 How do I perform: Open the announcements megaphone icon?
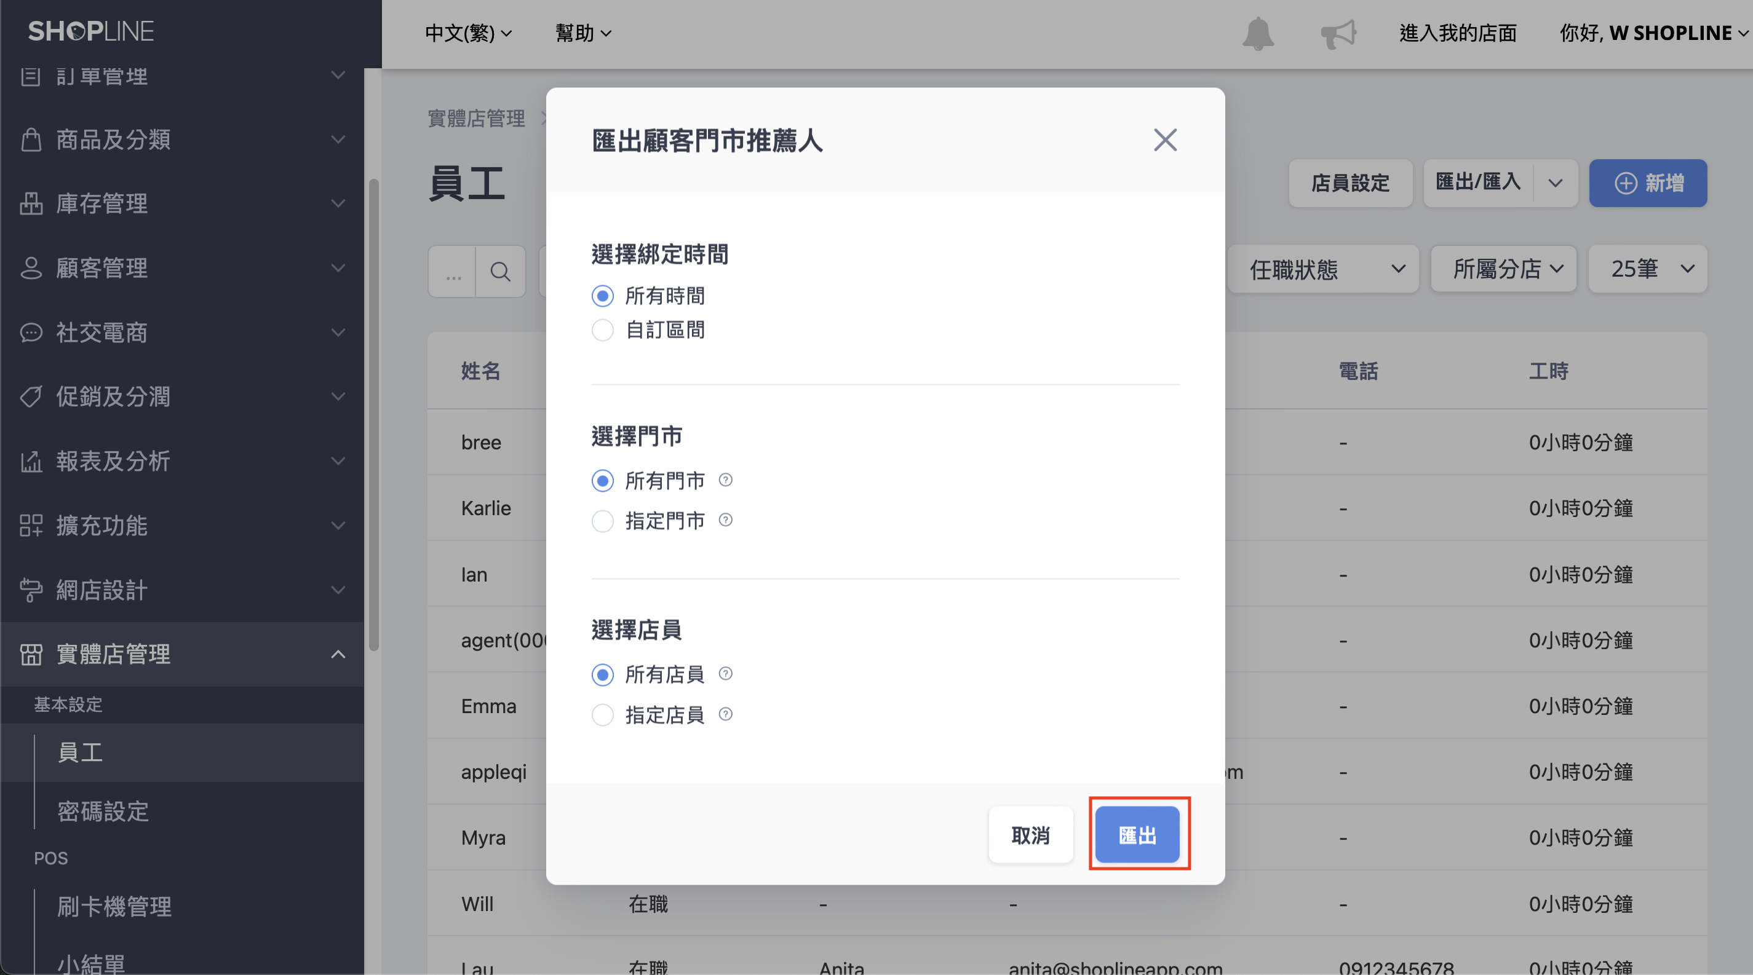point(1338,33)
